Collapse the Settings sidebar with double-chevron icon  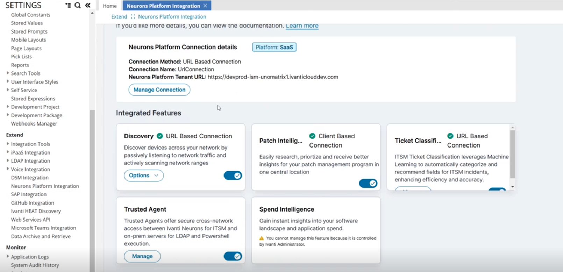pos(88,5)
